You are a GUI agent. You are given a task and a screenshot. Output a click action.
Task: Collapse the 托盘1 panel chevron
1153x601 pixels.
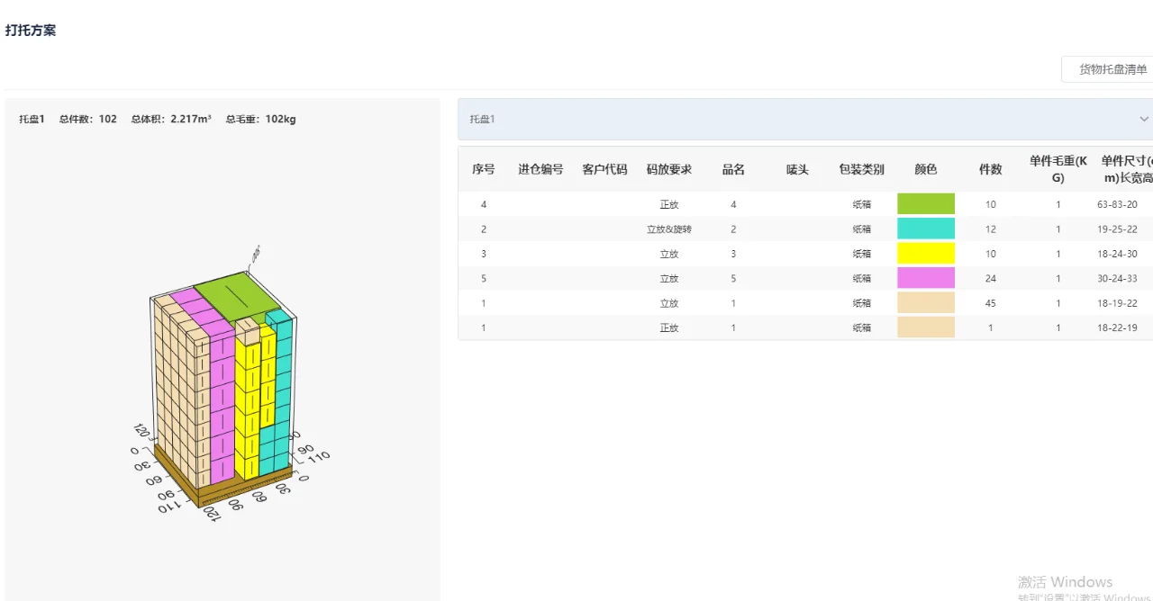click(x=1144, y=119)
